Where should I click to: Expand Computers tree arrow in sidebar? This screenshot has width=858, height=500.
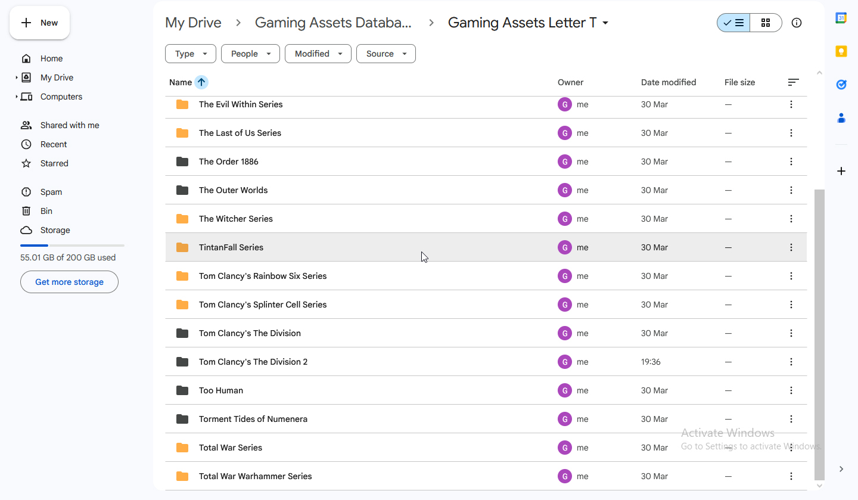coord(17,97)
